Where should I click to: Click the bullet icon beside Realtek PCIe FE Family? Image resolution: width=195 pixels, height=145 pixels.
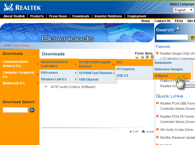[157, 116]
